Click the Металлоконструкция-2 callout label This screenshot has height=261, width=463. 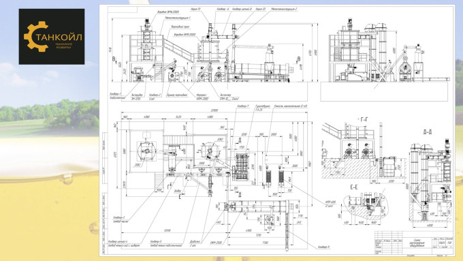coord(284,9)
